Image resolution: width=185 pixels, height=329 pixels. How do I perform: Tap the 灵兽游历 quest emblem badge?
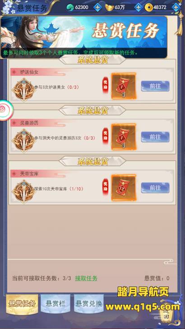click(24, 140)
